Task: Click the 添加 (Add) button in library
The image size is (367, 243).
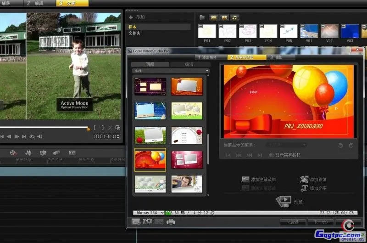Action: (137, 17)
